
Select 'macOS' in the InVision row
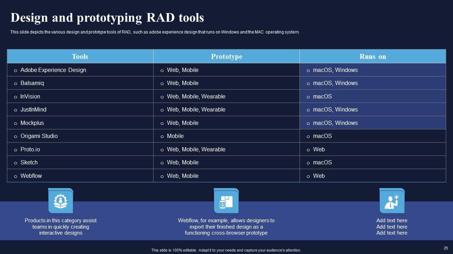pos(322,96)
